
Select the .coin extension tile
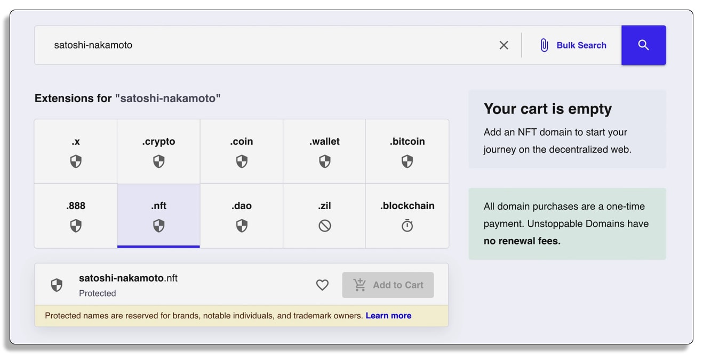242,152
